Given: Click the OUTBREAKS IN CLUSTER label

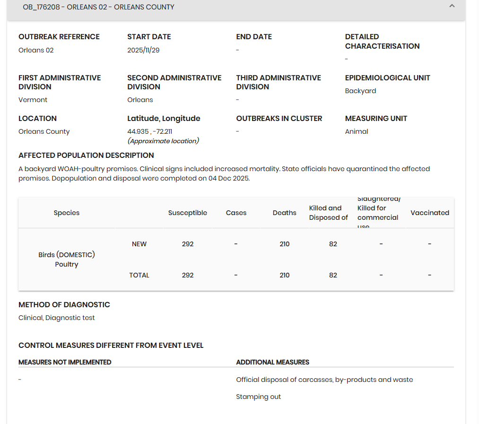Looking at the screenshot, I should pyautogui.click(x=279, y=119).
